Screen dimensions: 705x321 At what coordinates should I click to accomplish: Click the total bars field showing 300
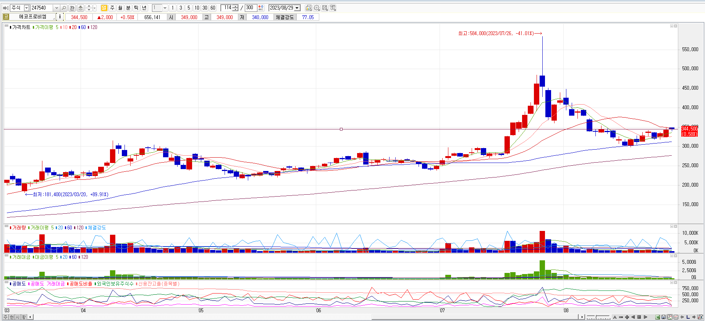251,8
